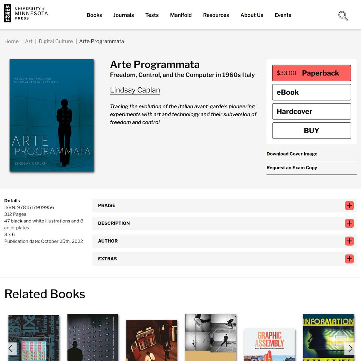Open the Books menu

click(94, 15)
